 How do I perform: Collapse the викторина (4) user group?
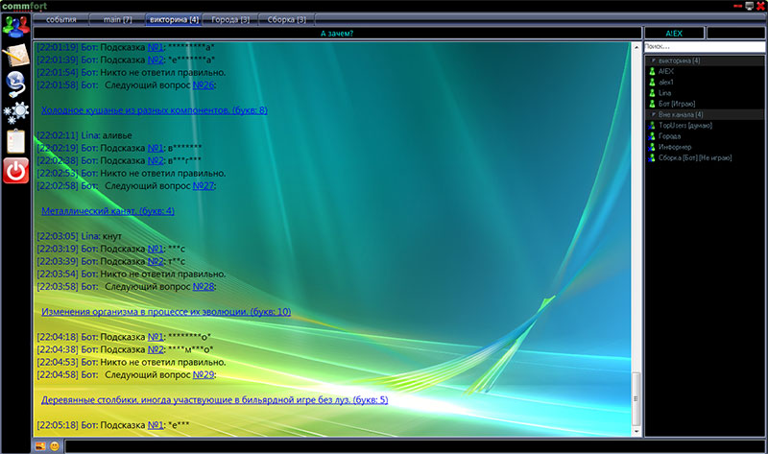pos(650,60)
